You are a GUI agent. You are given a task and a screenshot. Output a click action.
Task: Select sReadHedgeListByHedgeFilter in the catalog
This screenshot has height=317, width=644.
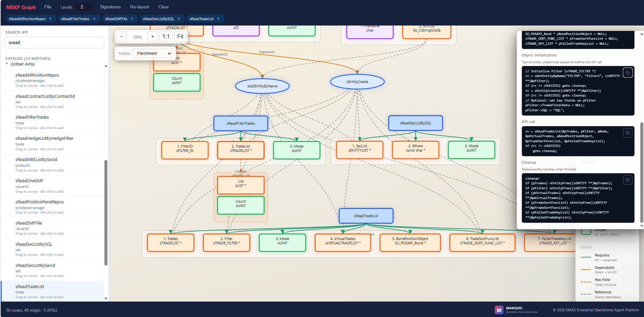click(x=52, y=144)
